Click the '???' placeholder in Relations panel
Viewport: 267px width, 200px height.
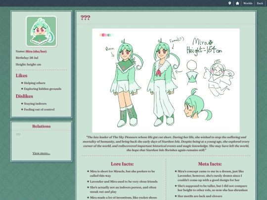point(18,135)
